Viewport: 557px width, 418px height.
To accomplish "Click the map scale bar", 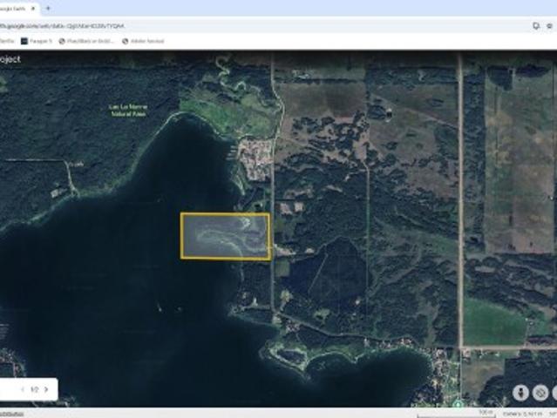I will click(x=456, y=414).
